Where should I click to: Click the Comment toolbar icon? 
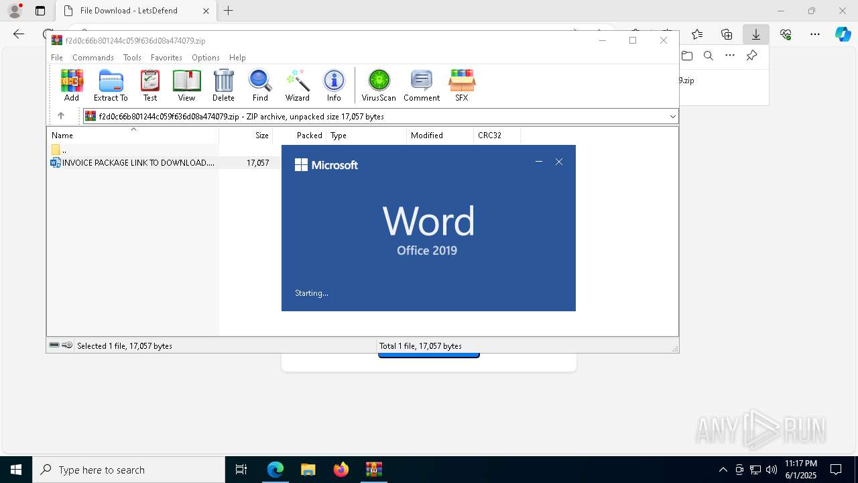pos(422,85)
